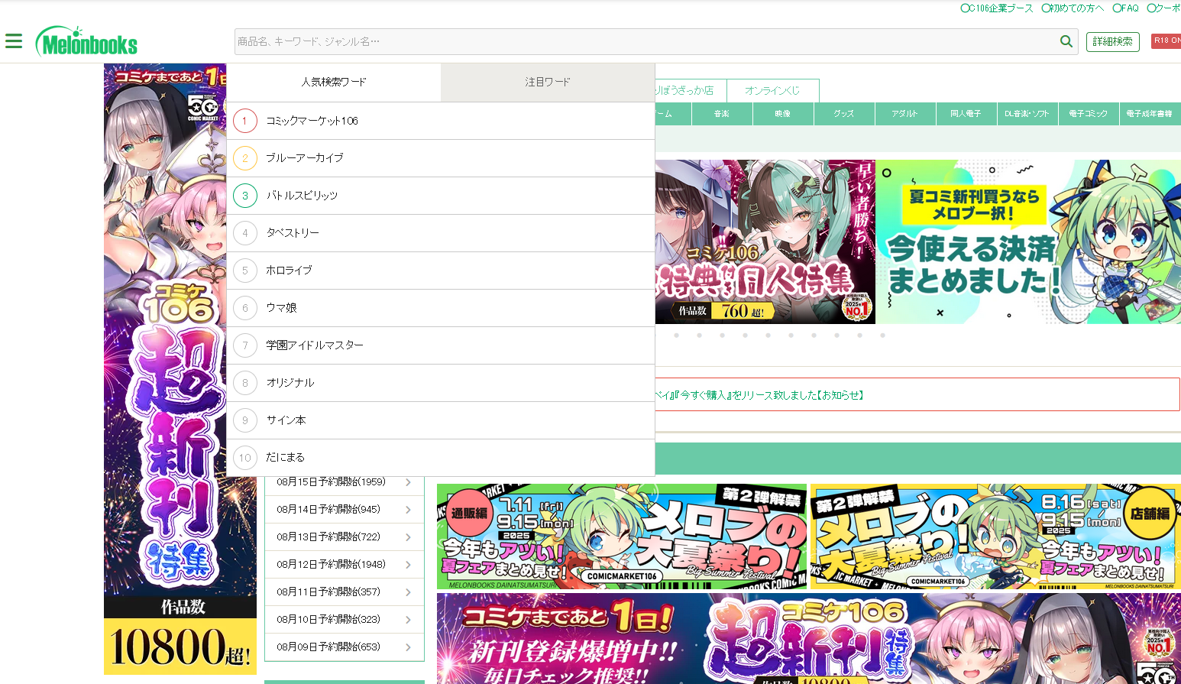Open the オンラインくじ tab
Viewport: 1181px width, 684px height.
772,90
